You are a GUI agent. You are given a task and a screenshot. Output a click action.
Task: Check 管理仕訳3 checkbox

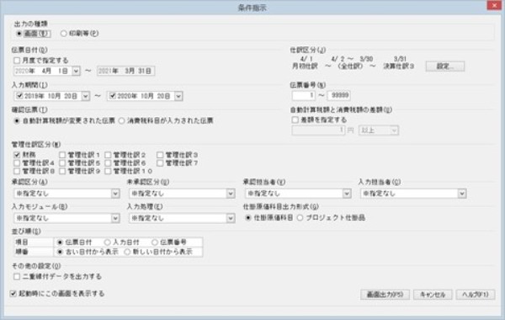tap(160, 155)
